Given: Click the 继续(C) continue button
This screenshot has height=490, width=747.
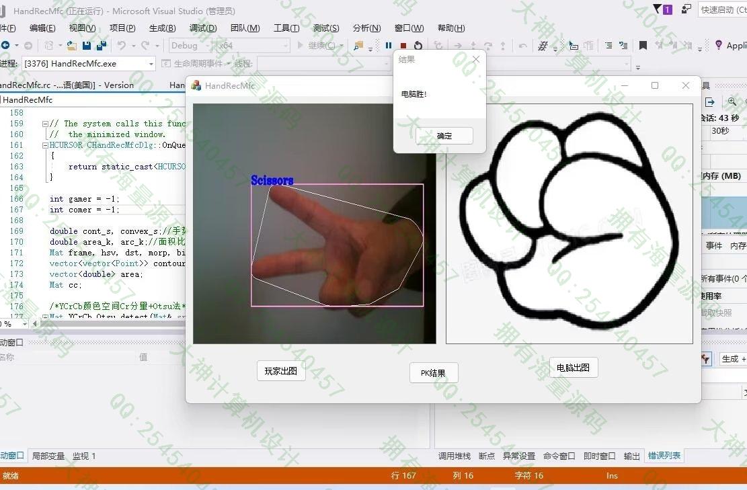Looking at the screenshot, I should pos(316,46).
